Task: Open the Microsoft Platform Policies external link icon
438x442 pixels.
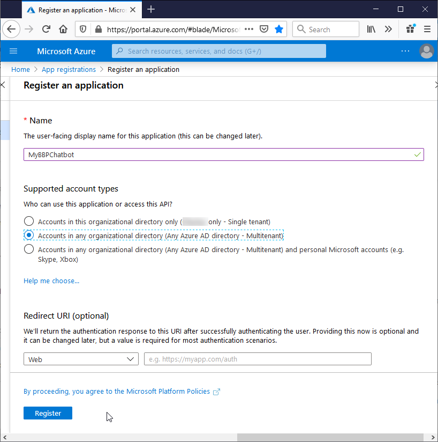Action: click(216, 392)
